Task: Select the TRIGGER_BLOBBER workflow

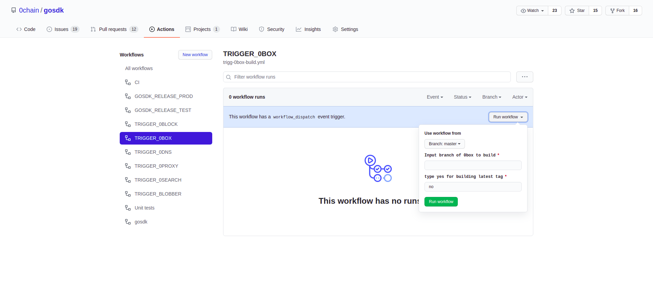Action: [166, 194]
